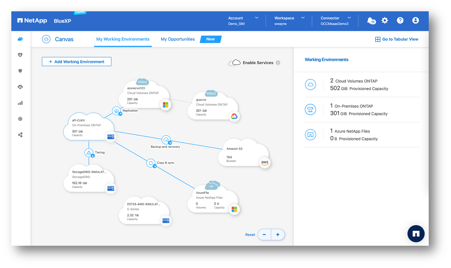Click the Cloud Volumes ONTAP summary icon
The width and height of the screenshot is (451, 268).
click(310, 85)
